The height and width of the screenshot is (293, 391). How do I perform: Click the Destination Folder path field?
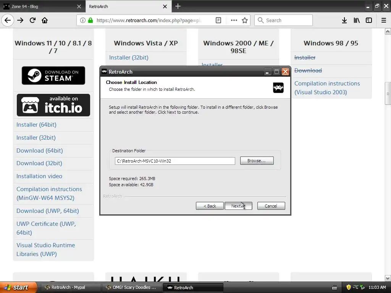pos(175,161)
